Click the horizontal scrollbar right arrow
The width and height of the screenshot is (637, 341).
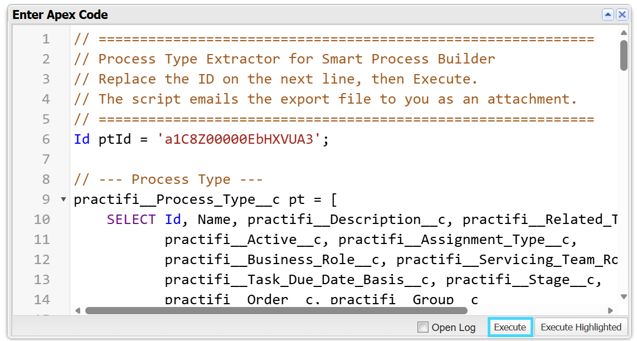point(610,310)
